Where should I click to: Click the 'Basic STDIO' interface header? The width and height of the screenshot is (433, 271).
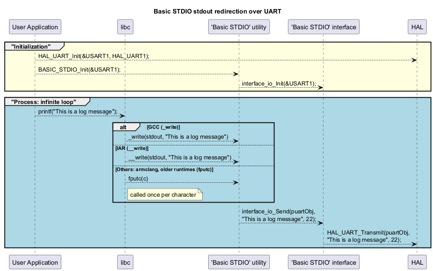323,27
